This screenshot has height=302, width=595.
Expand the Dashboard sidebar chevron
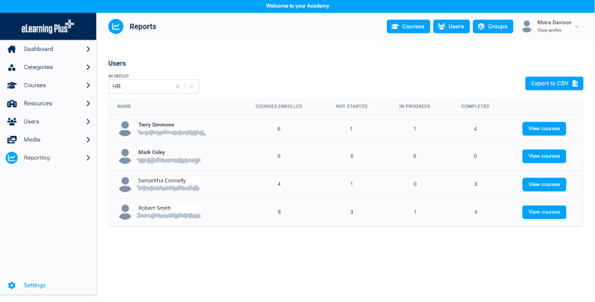pos(88,49)
